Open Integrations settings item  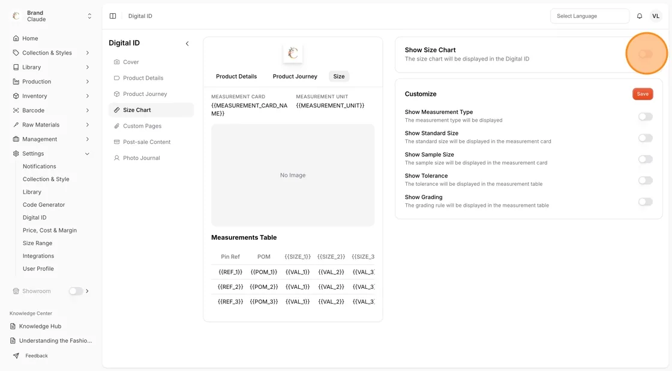click(38, 256)
